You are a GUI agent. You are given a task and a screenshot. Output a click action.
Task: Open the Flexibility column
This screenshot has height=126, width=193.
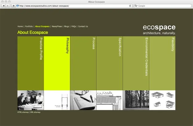click(162, 63)
